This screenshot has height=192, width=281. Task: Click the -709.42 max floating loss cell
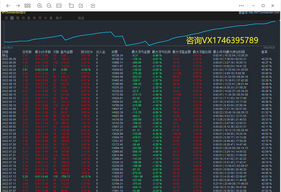(x=136, y=123)
